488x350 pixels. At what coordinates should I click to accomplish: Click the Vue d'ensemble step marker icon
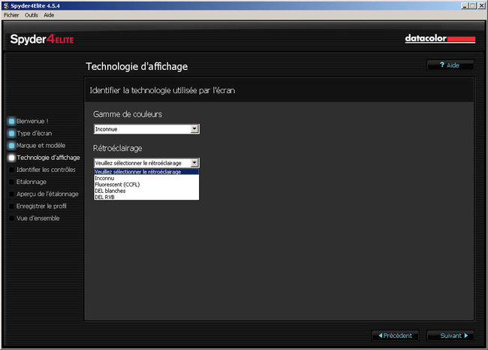coord(12,219)
